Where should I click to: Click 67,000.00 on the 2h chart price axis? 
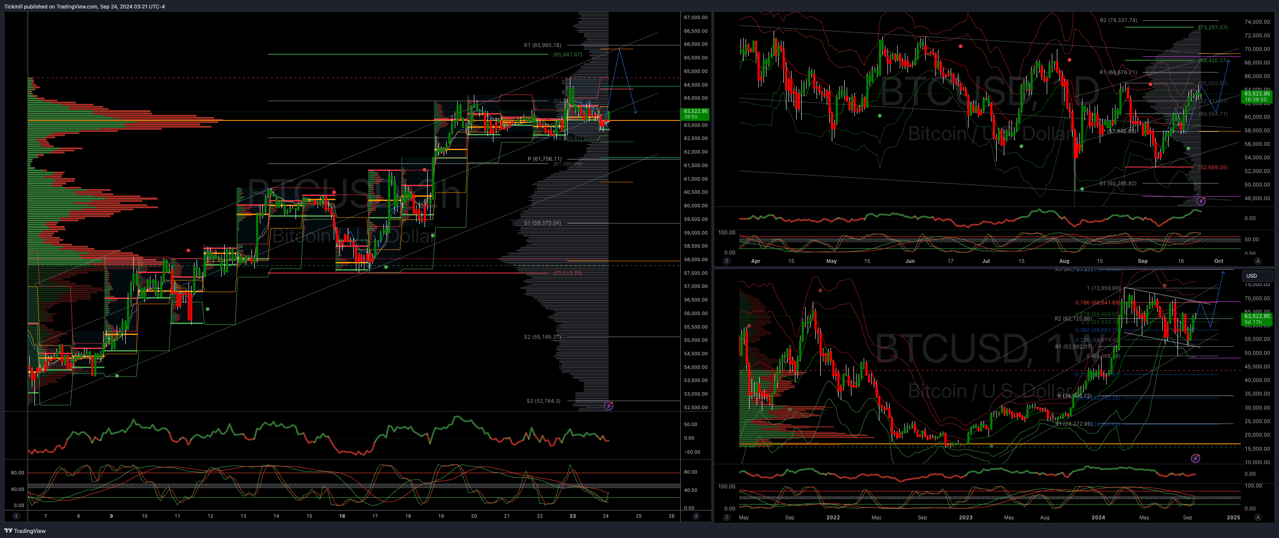click(696, 17)
